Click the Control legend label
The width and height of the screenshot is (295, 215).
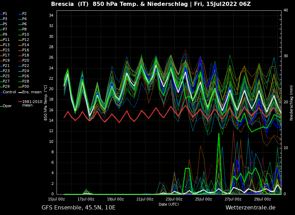(x=9, y=92)
